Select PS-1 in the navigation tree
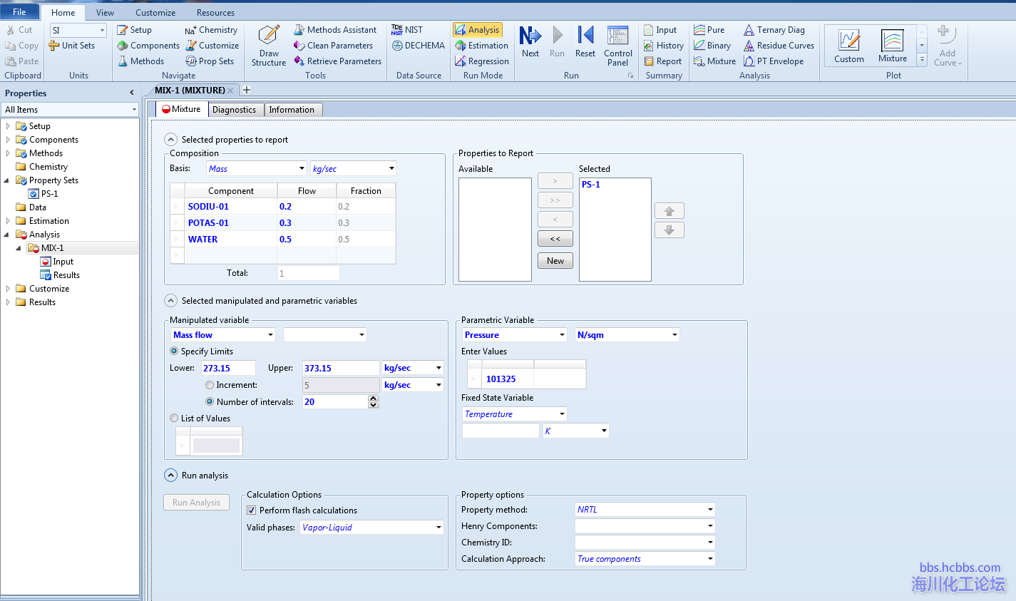 click(x=49, y=194)
